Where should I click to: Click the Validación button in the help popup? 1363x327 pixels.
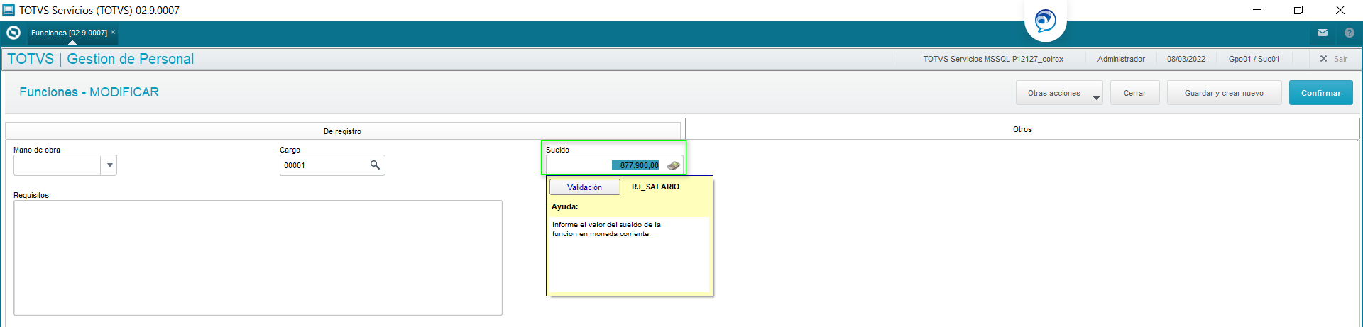coord(584,187)
